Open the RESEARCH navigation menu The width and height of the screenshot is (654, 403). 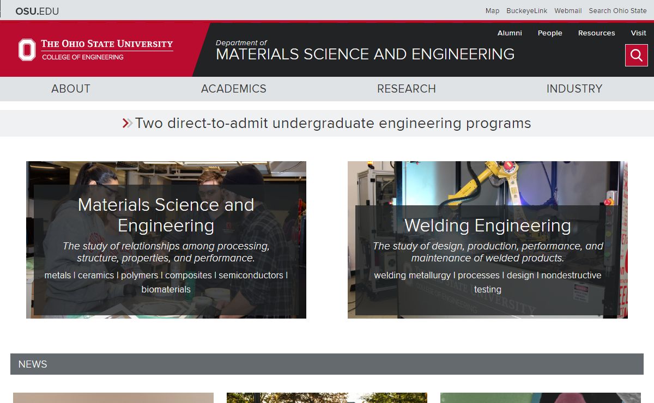tap(407, 89)
